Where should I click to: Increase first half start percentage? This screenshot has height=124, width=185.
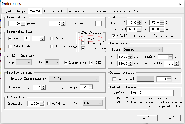pyautogui.click(x=139, y=21)
